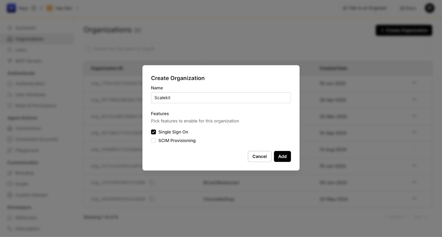
Task: Select Users in the blurred sidebar
Action: point(37,50)
